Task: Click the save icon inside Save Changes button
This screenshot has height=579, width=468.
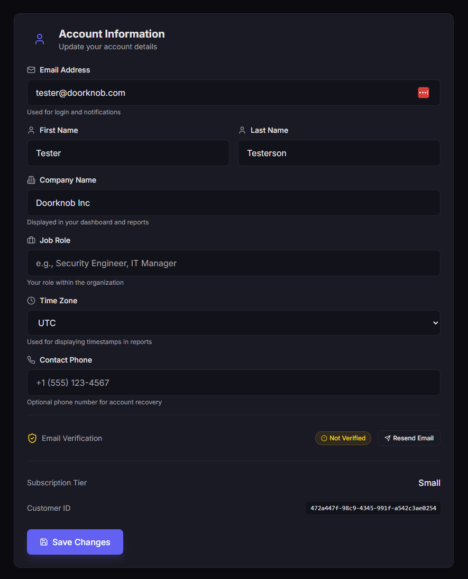Action: [43, 541]
